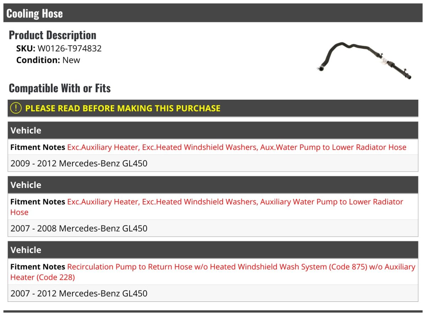Click the Vehicle header above 2007 - 2012 GL450
Screen dimensions: 426x316
26,250
